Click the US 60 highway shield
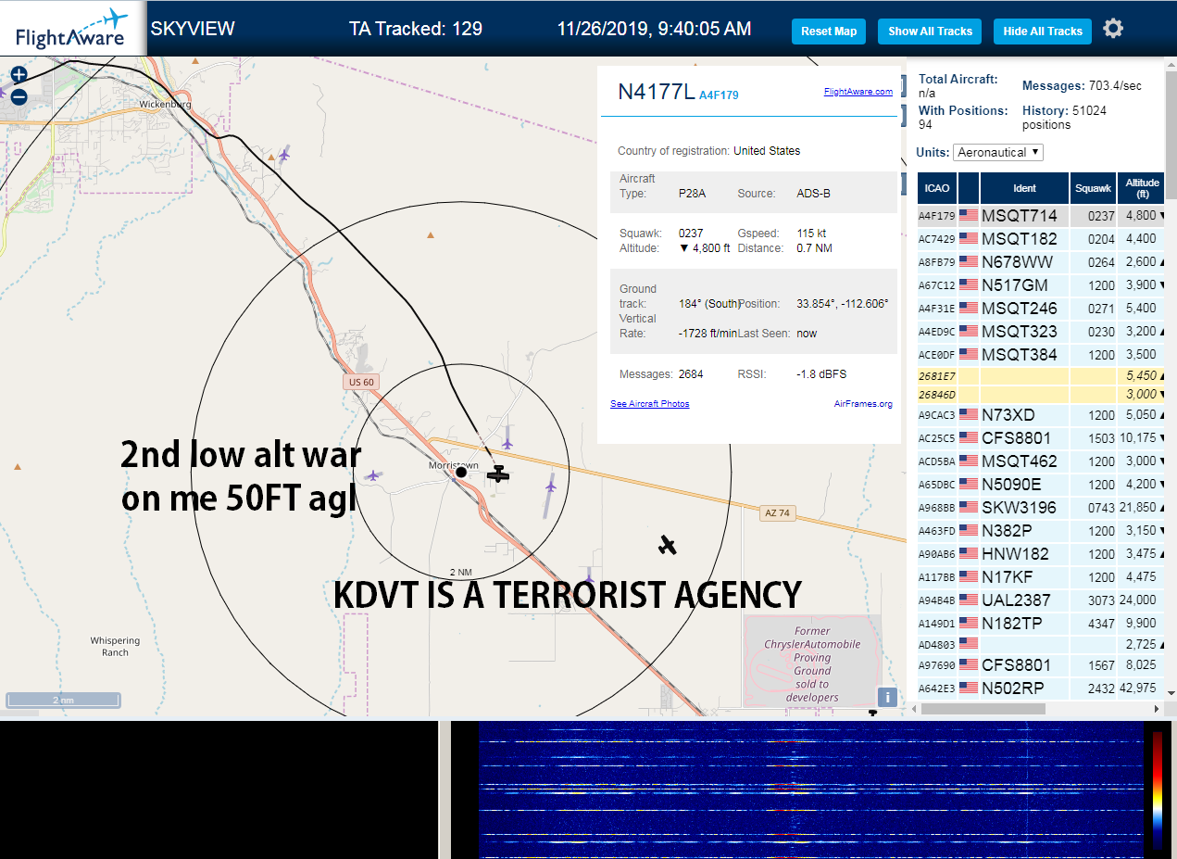1177x859 pixels. [361, 382]
